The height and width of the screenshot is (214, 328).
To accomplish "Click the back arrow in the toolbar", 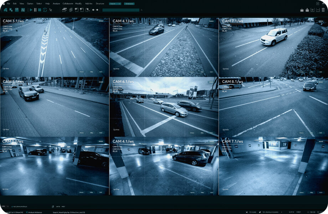I will [93, 10].
